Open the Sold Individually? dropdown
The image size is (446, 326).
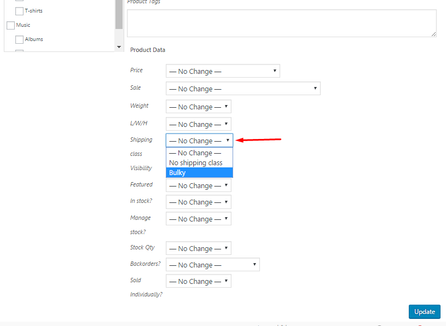(198, 281)
